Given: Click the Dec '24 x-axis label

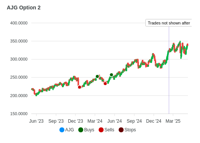Looking at the screenshot, I should 154,121.
